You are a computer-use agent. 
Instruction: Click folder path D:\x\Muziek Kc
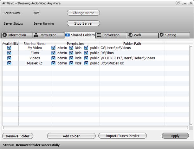pos(112,63)
